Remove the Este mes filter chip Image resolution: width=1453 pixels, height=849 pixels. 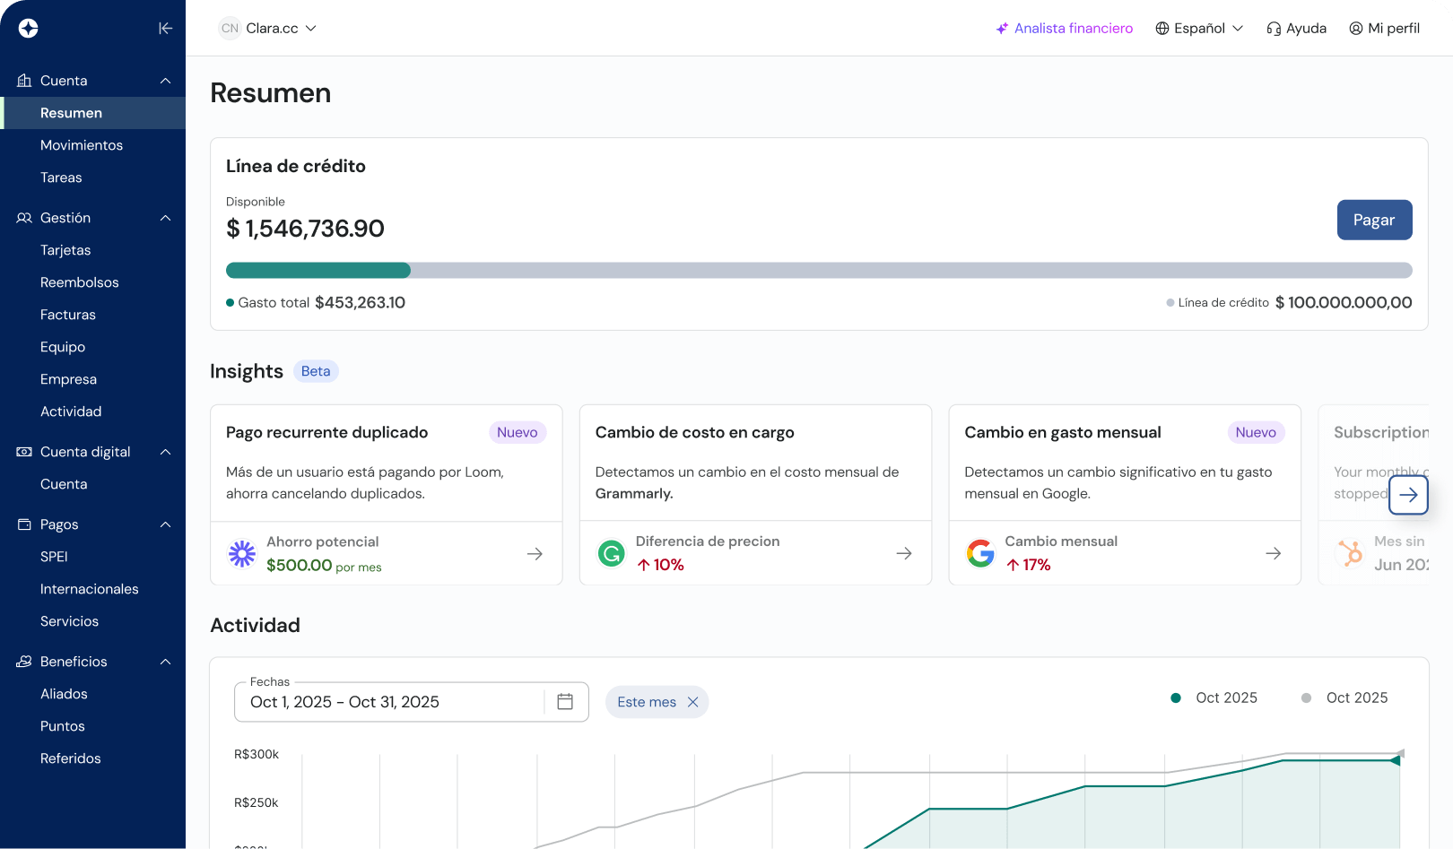click(692, 702)
